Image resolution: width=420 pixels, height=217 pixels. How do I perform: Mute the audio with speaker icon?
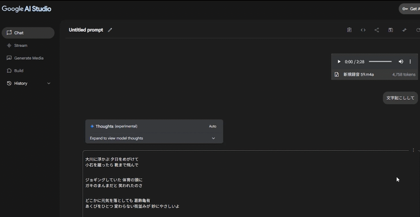pos(401,62)
